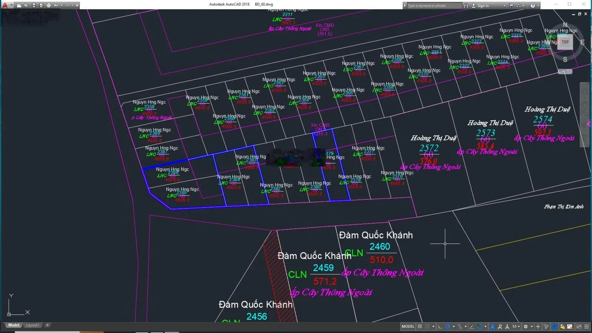Click the TOP face of ViewCube
Image resolution: width=592 pixels, height=333 pixels.
[x=565, y=42]
